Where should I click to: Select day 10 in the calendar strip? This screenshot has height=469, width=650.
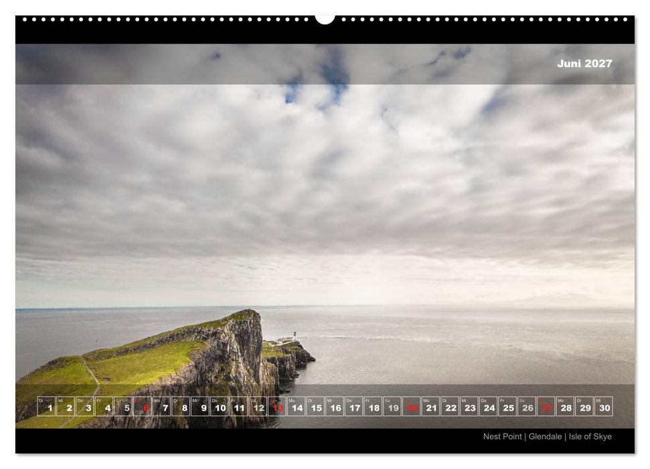coord(220,406)
